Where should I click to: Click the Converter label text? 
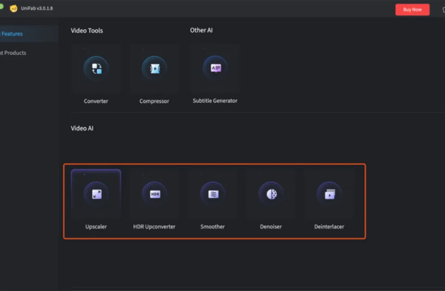[96, 101]
